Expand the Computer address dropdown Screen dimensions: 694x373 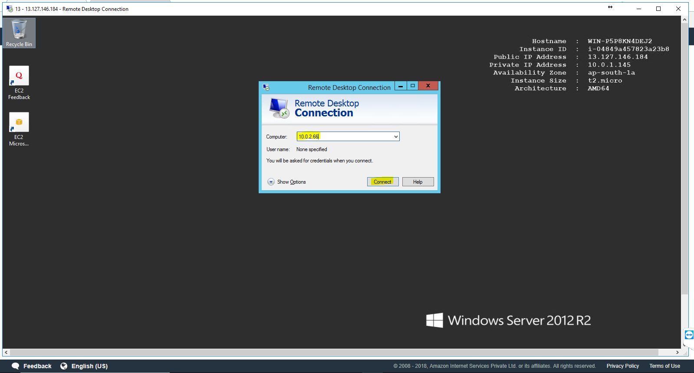tap(395, 137)
